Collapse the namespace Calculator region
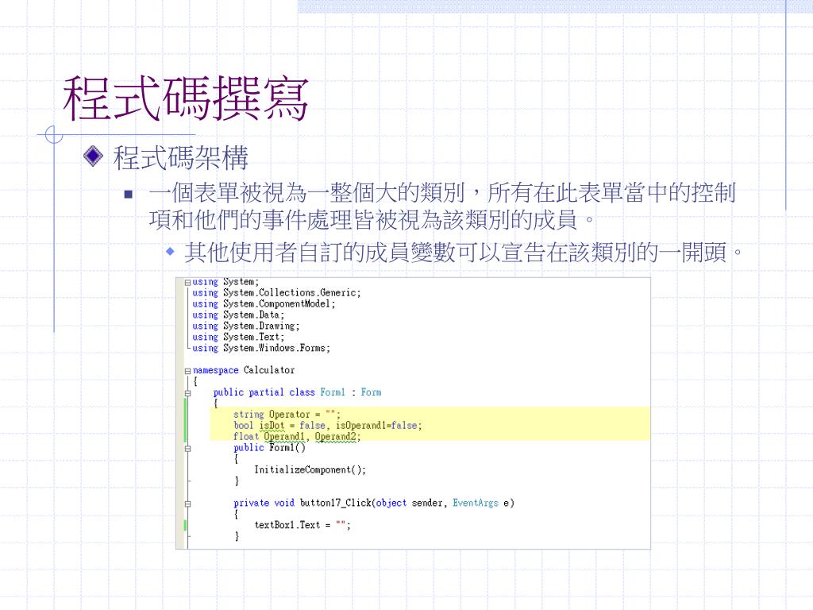 point(187,371)
